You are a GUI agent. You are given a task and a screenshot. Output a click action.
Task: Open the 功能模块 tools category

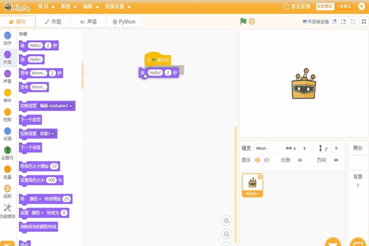coord(7,211)
